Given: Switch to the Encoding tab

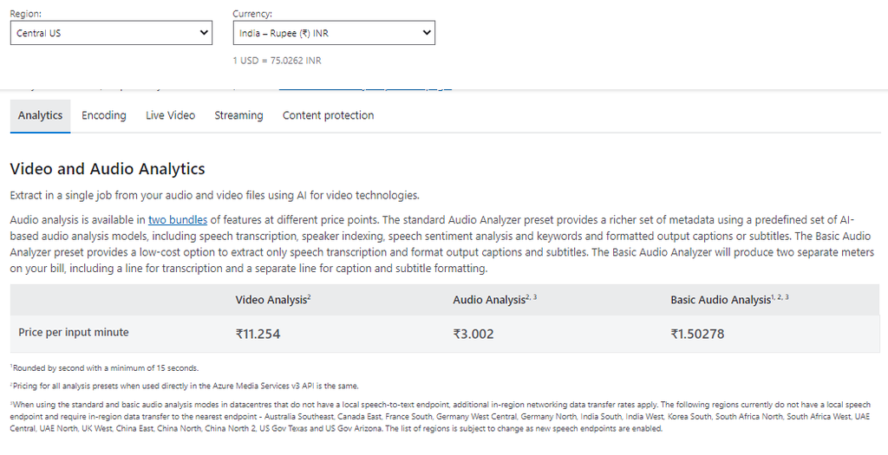Looking at the screenshot, I should 104,115.
